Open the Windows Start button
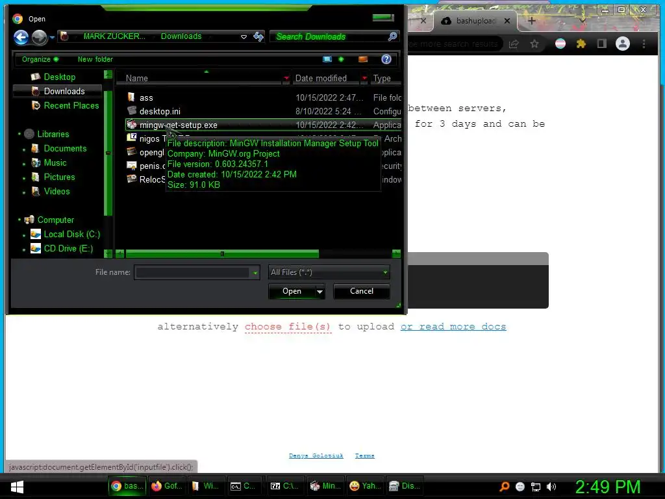Screen dimensions: 665x499 click(x=17, y=486)
